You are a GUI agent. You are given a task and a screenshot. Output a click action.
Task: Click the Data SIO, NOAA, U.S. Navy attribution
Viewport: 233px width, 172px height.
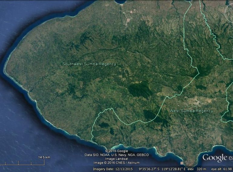[x=116, y=155]
